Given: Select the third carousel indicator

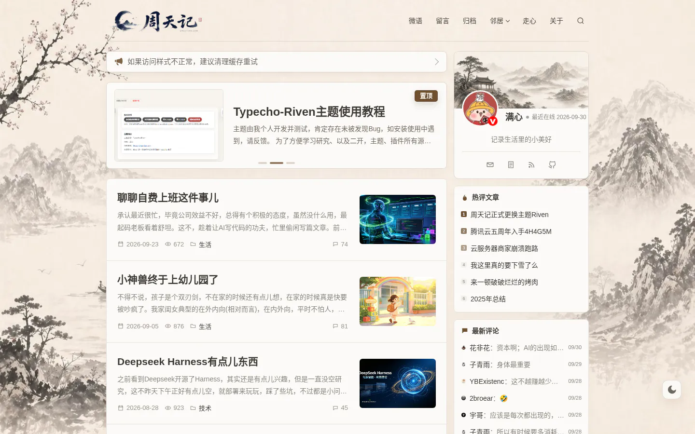Looking at the screenshot, I should click(291, 163).
